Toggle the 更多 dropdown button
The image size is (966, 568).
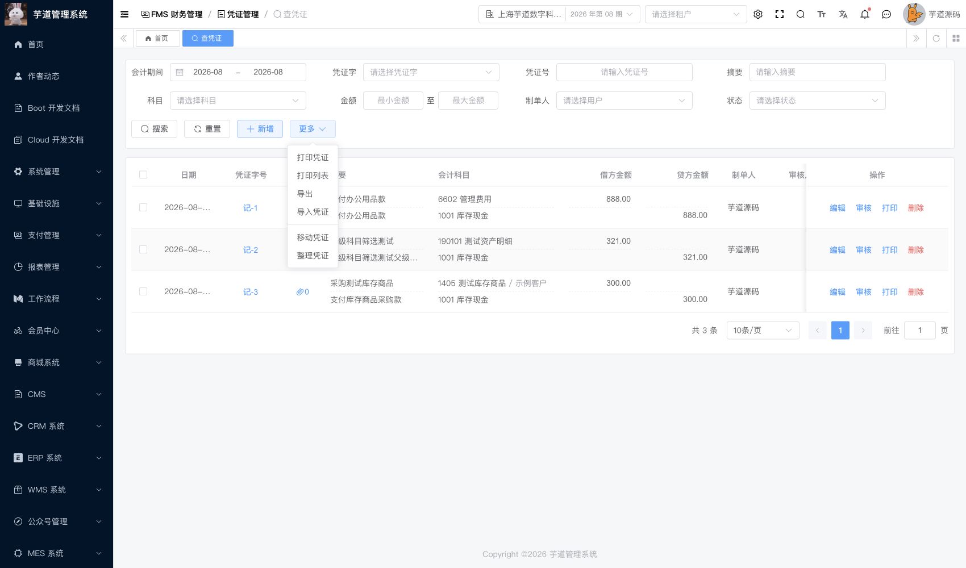click(x=313, y=129)
